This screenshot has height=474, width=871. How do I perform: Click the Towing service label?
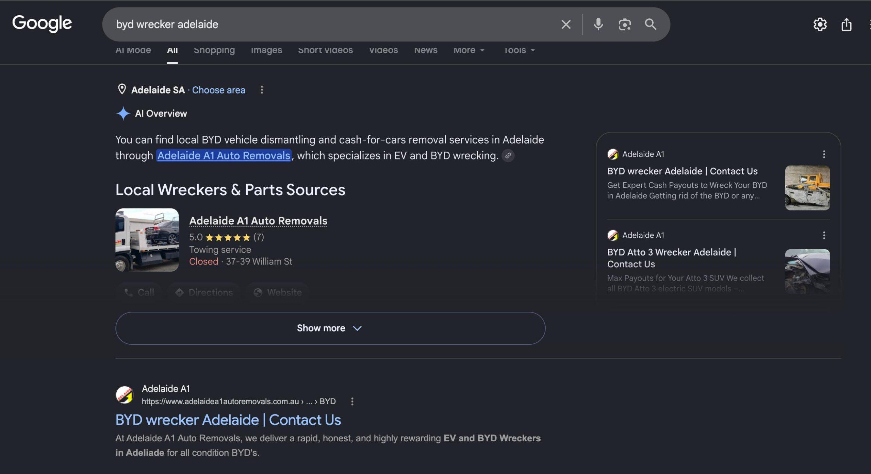click(x=220, y=250)
